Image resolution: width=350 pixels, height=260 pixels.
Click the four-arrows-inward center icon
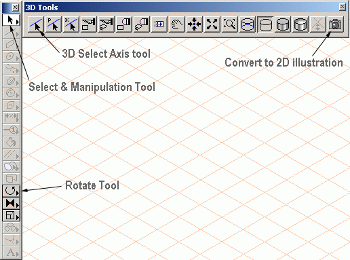click(195, 24)
